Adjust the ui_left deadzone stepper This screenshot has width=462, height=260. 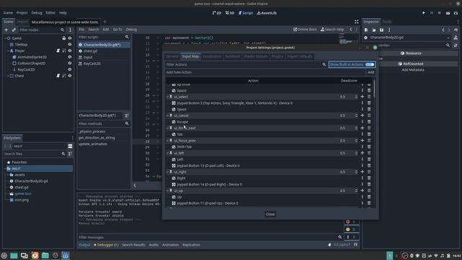click(x=356, y=153)
